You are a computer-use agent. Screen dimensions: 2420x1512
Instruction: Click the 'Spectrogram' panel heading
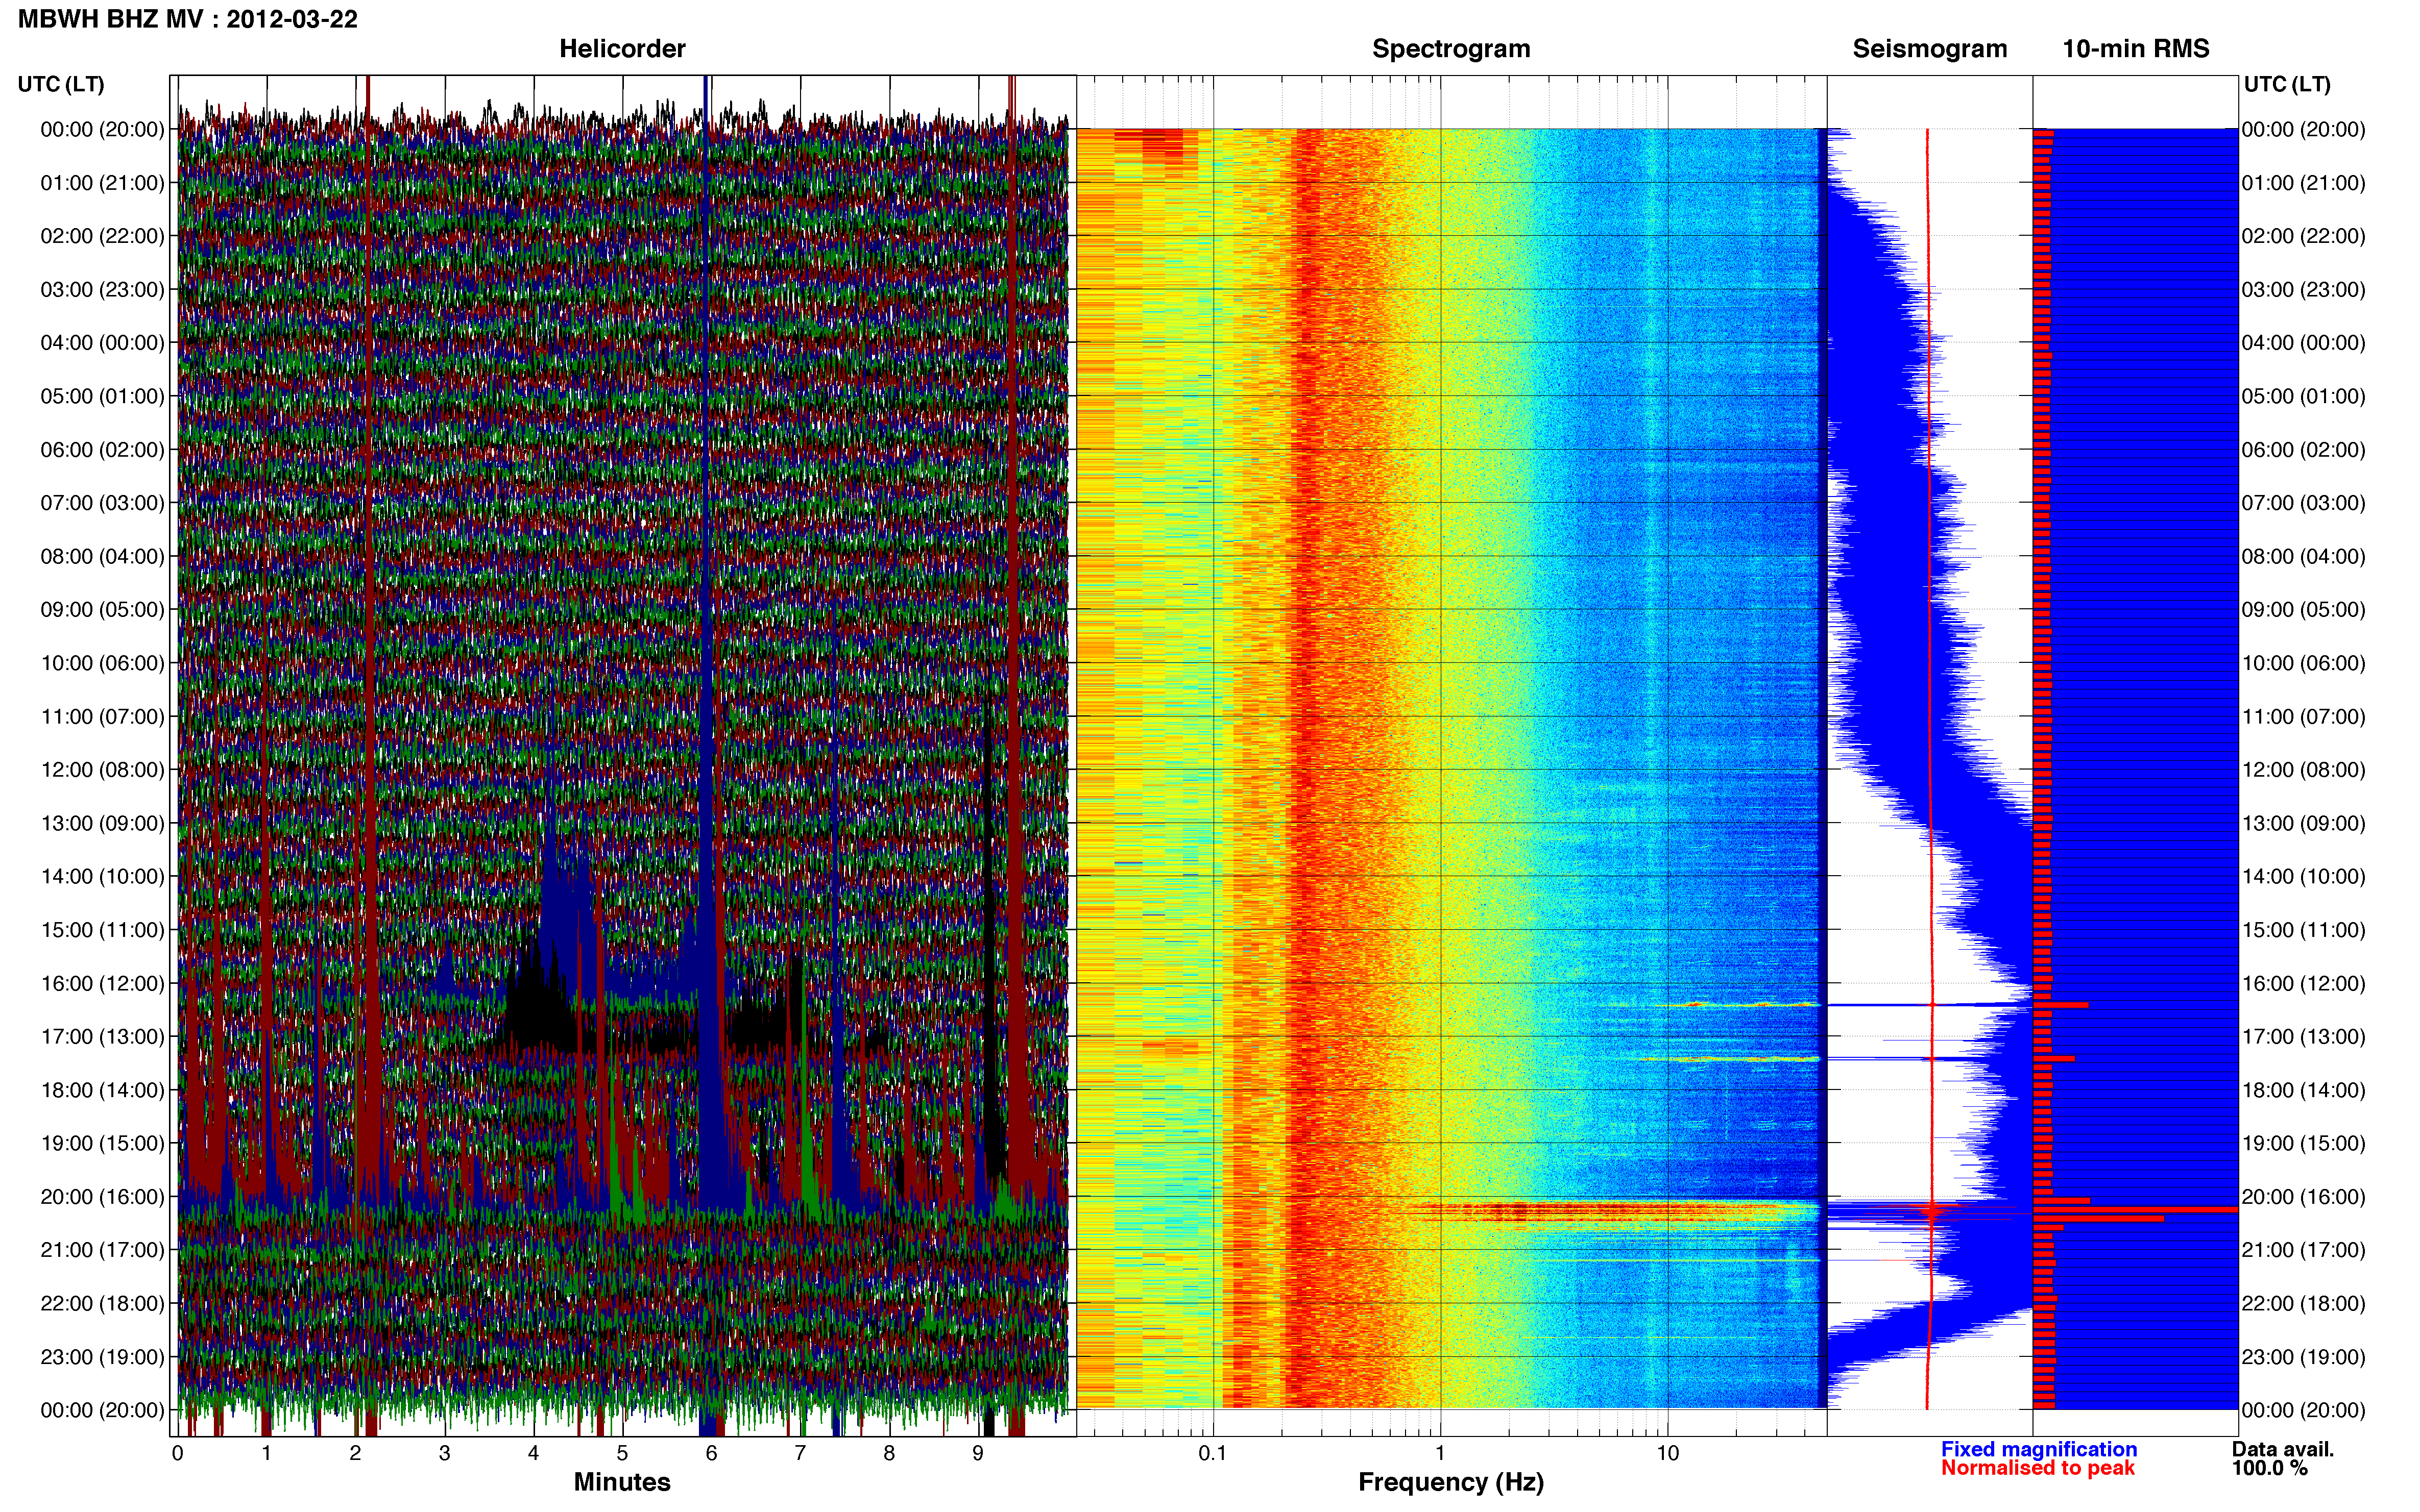(1450, 49)
